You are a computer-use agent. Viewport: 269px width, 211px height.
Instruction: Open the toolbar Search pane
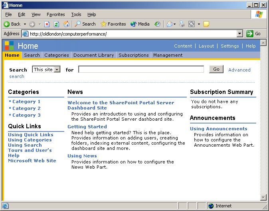(x=85, y=24)
